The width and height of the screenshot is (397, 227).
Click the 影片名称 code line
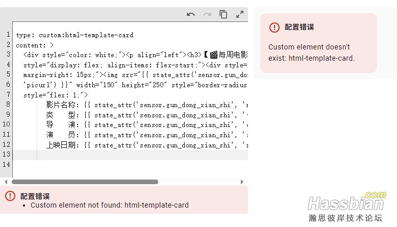tap(143, 105)
